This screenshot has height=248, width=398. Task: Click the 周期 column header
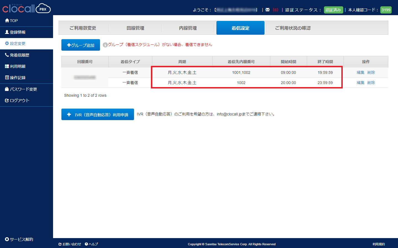tap(182, 62)
